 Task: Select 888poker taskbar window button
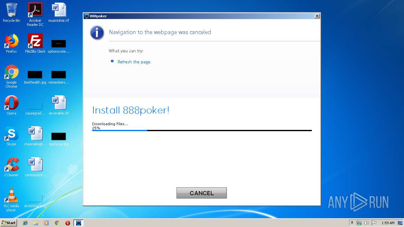click(x=79, y=223)
